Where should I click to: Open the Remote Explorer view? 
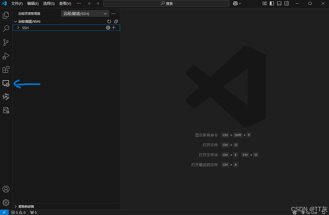click(x=6, y=83)
